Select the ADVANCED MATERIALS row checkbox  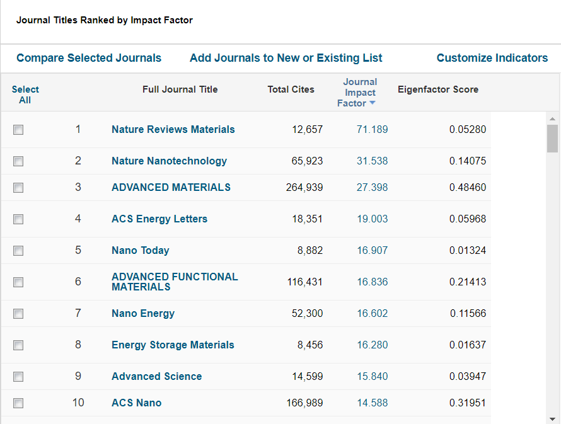point(18,188)
